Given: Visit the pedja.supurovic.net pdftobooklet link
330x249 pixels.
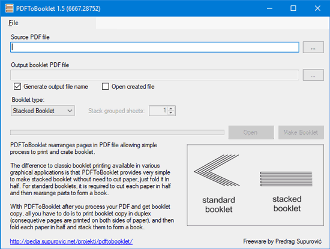Looking at the screenshot, I should click(x=71, y=241).
